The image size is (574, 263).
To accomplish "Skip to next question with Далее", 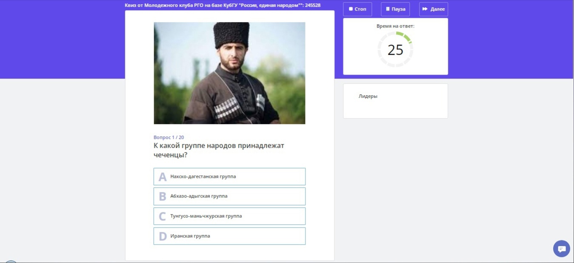I will [x=434, y=9].
